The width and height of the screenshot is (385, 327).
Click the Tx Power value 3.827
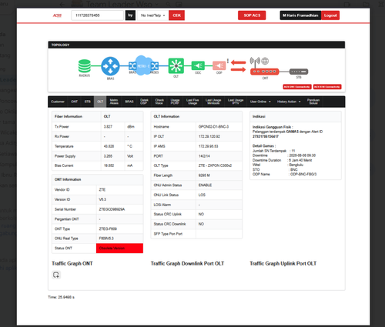pos(108,127)
